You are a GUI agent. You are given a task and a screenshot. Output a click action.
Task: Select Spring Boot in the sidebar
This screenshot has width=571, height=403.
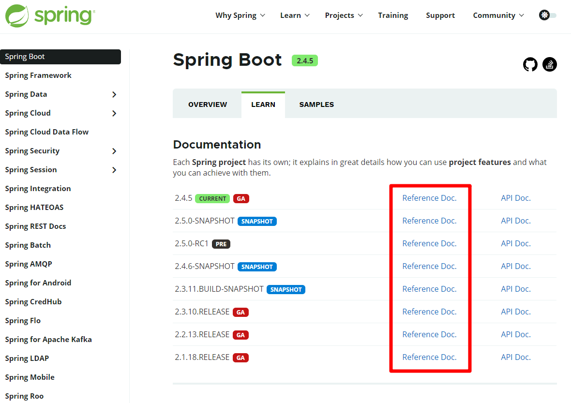[60, 57]
